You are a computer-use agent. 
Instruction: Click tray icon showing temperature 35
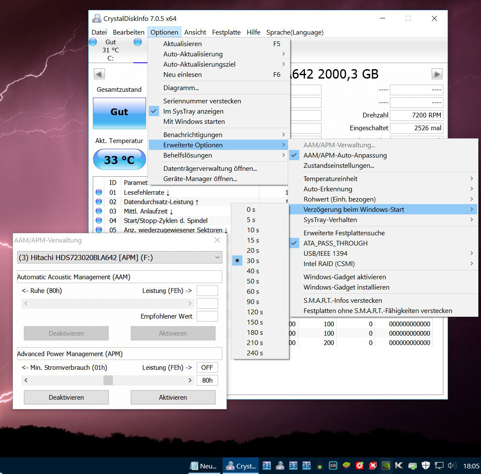(x=306, y=466)
